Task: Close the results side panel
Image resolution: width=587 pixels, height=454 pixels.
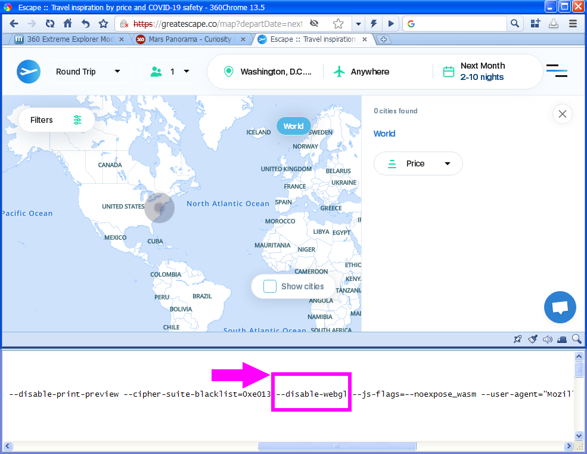Action: pos(563,114)
